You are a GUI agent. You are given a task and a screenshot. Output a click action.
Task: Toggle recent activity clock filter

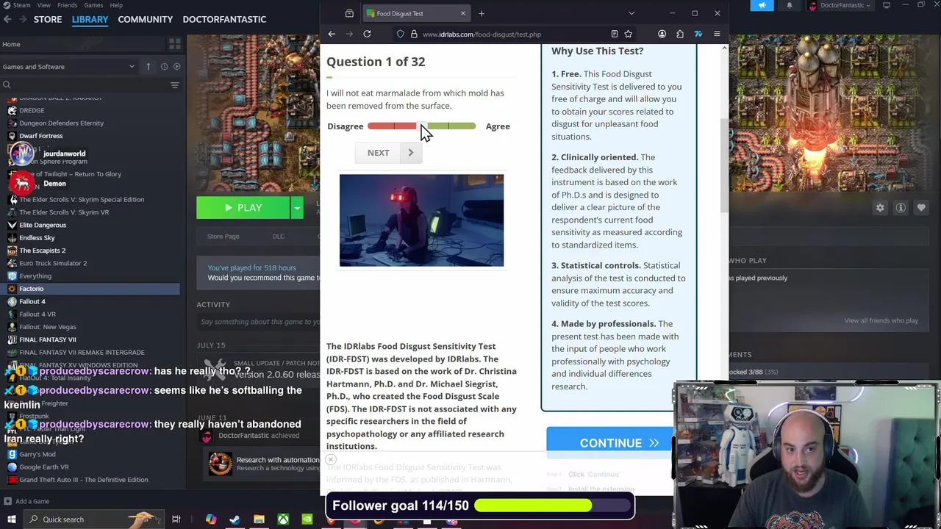point(164,66)
